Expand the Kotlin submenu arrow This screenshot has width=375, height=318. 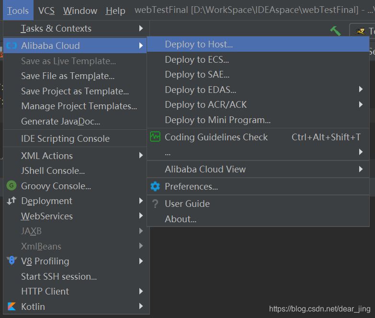tap(141, 306)
